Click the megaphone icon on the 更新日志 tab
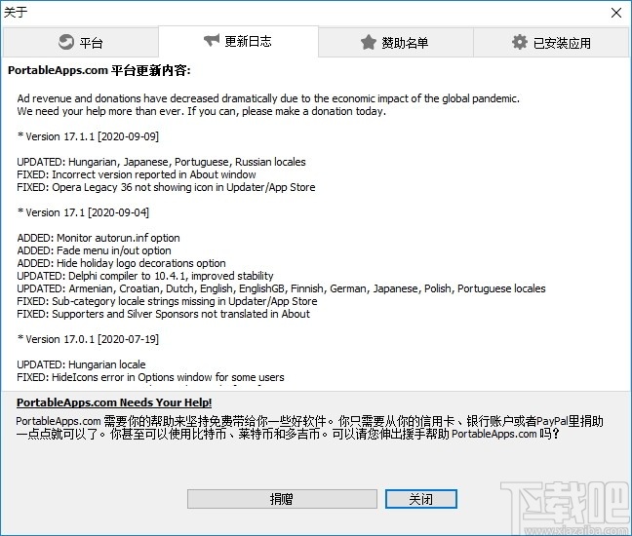 (212, 40)
